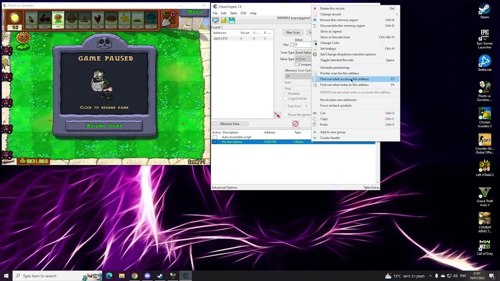This screenshot has width=500, height=281.
Task: Open the memory region All dropdown
Action: (x=298, y=76)
